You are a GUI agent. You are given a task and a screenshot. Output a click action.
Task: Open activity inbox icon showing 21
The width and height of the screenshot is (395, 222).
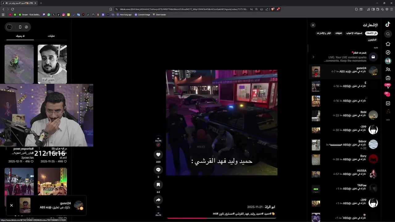(x=388, y=94)
